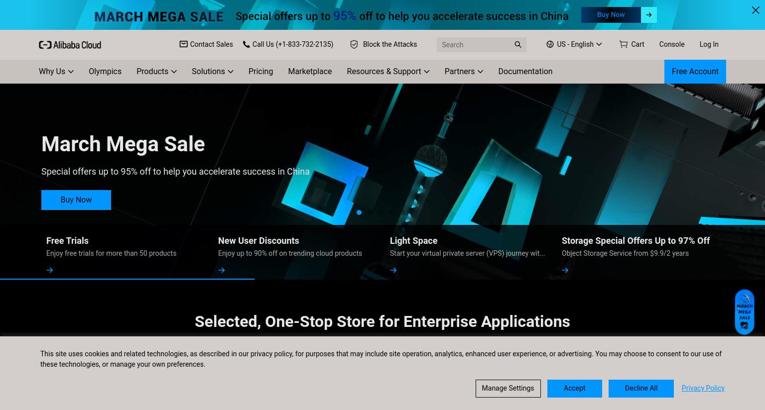Open the Documentation nav item
This screenshot has height=410, width=765.
click(x=525, y=72)
